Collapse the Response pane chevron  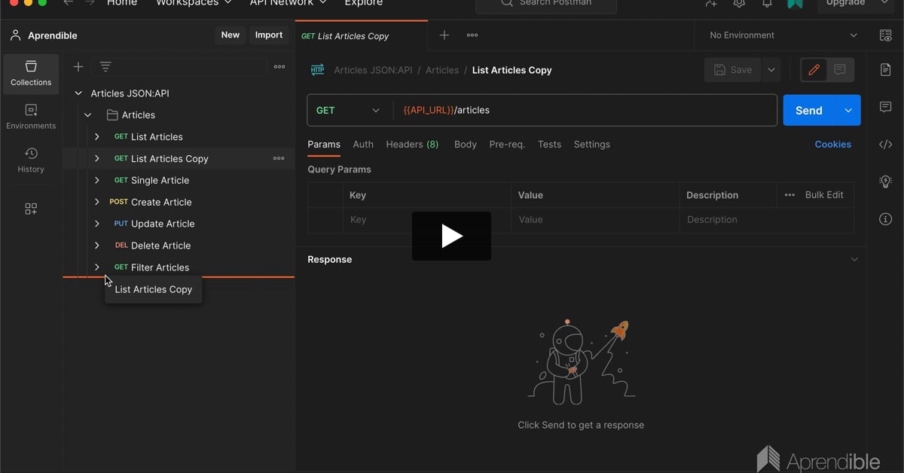point(854,260)
